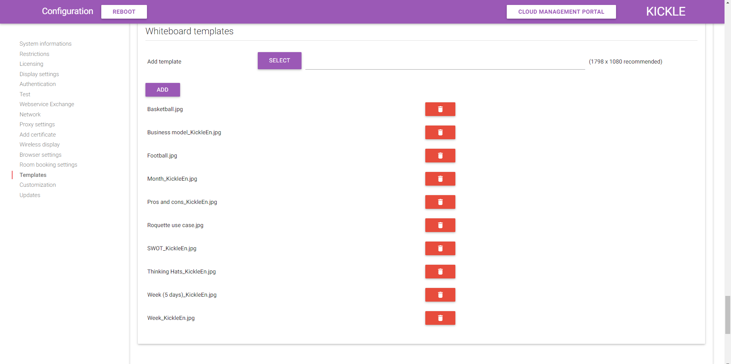Delete the Week_KickleEn.jpg template
The width and height of the screenshot is (731, 364).
[x=440, y=318]
